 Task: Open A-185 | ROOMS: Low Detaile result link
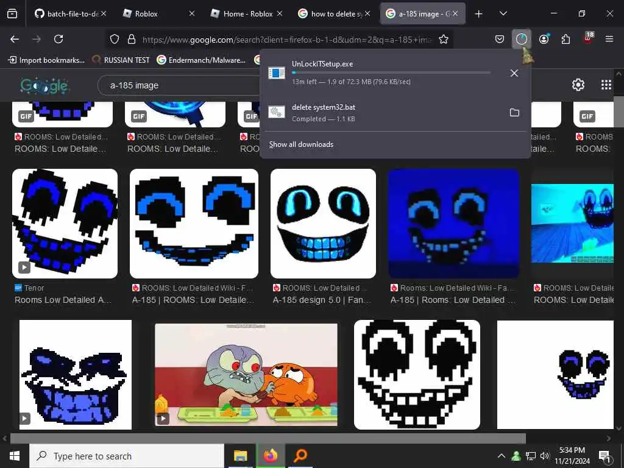(x=193, y=300)
